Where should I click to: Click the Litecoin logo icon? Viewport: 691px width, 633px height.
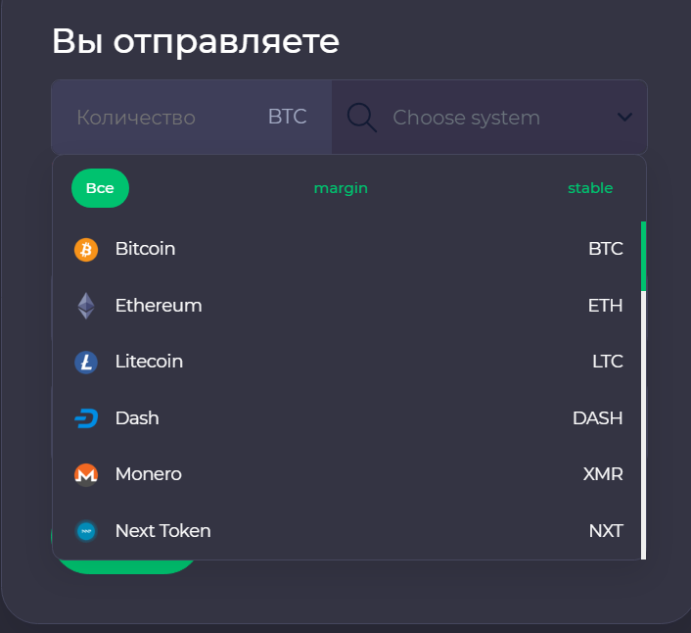[86, 363]
